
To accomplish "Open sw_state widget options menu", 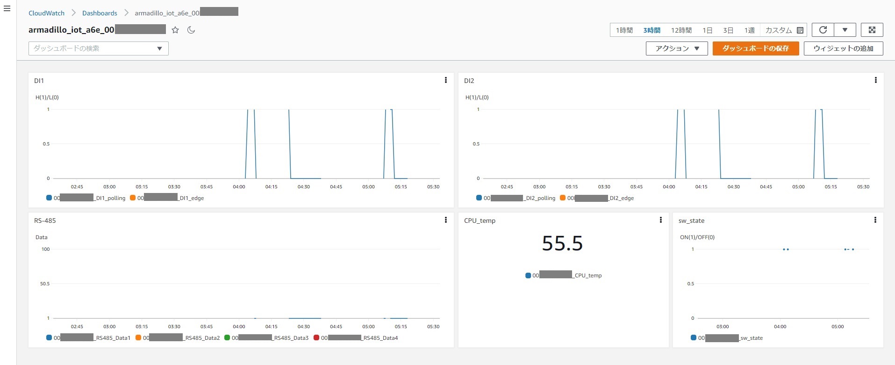I will coord(875,220).
